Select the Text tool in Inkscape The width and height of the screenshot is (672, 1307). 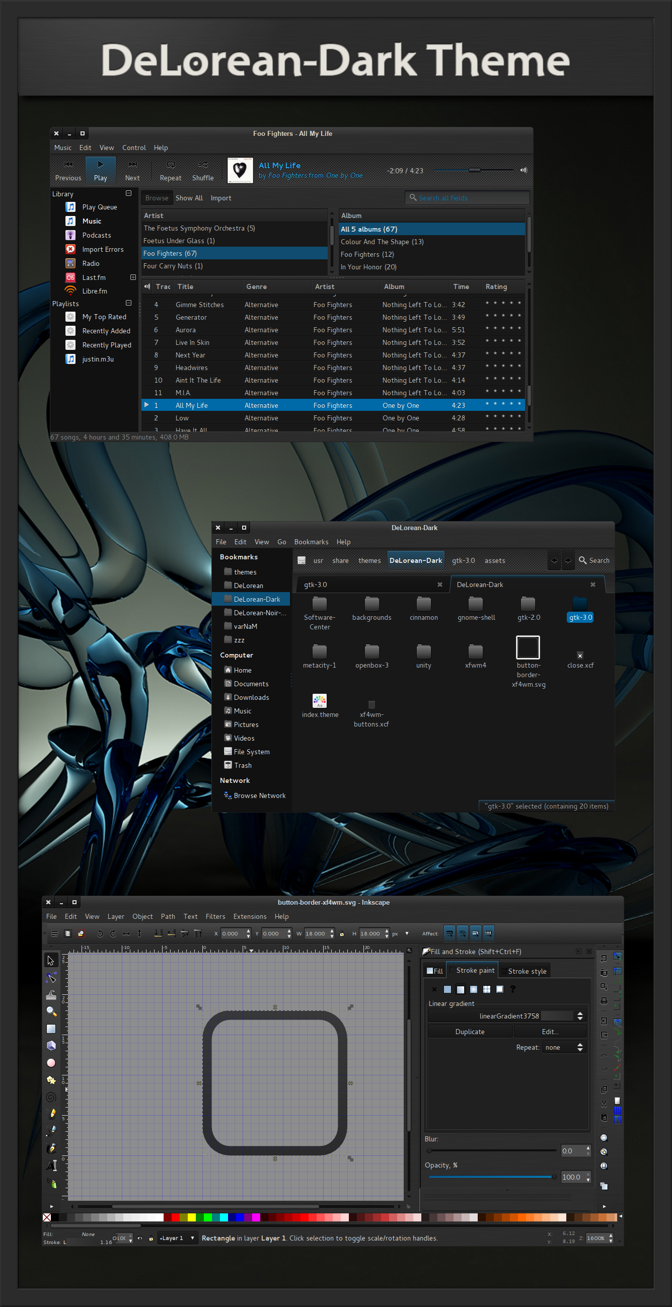tap(52, 1166)
